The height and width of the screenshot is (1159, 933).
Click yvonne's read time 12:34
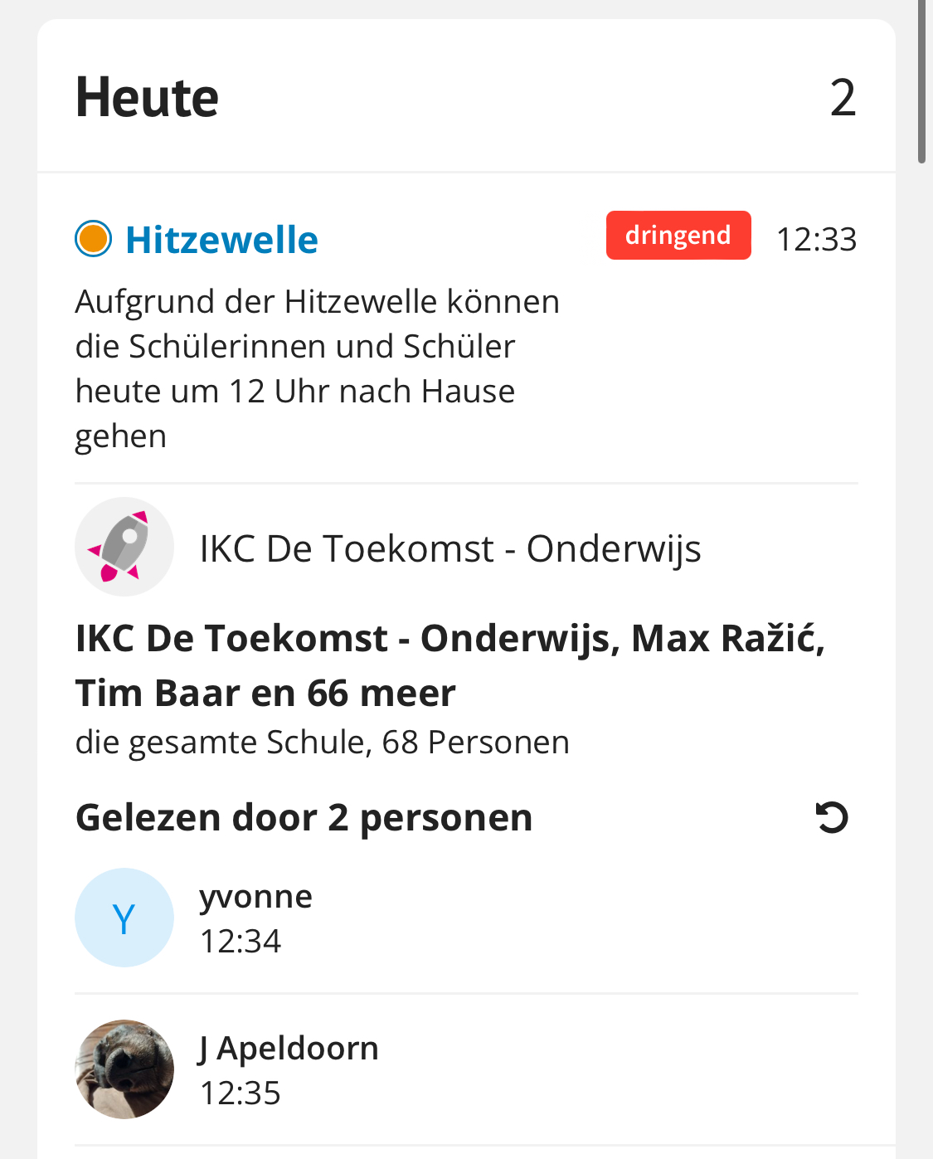click(241, 941)
